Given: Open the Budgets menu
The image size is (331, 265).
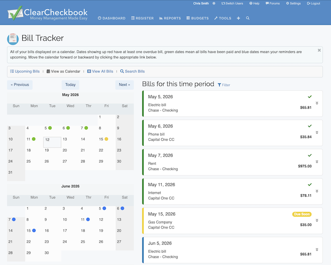Looking at the screenshot, I should [198, 18].
